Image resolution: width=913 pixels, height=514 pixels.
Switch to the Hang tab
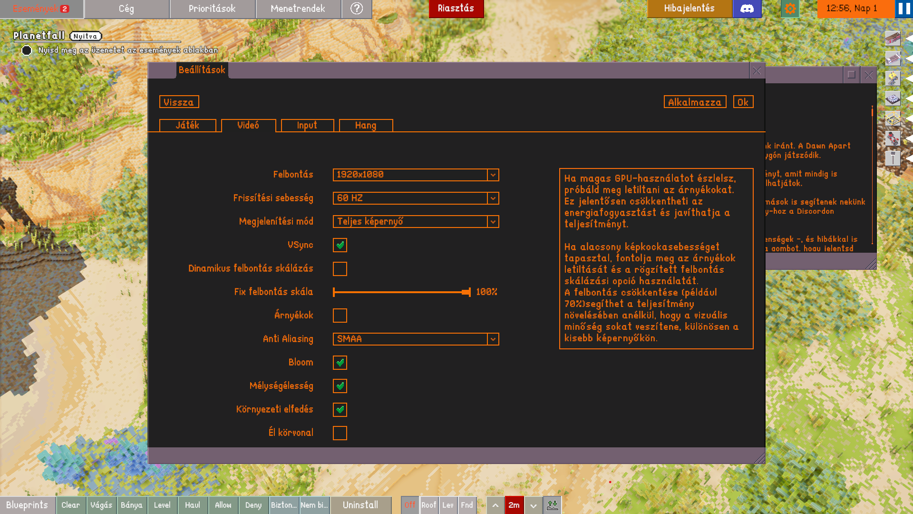365,125
